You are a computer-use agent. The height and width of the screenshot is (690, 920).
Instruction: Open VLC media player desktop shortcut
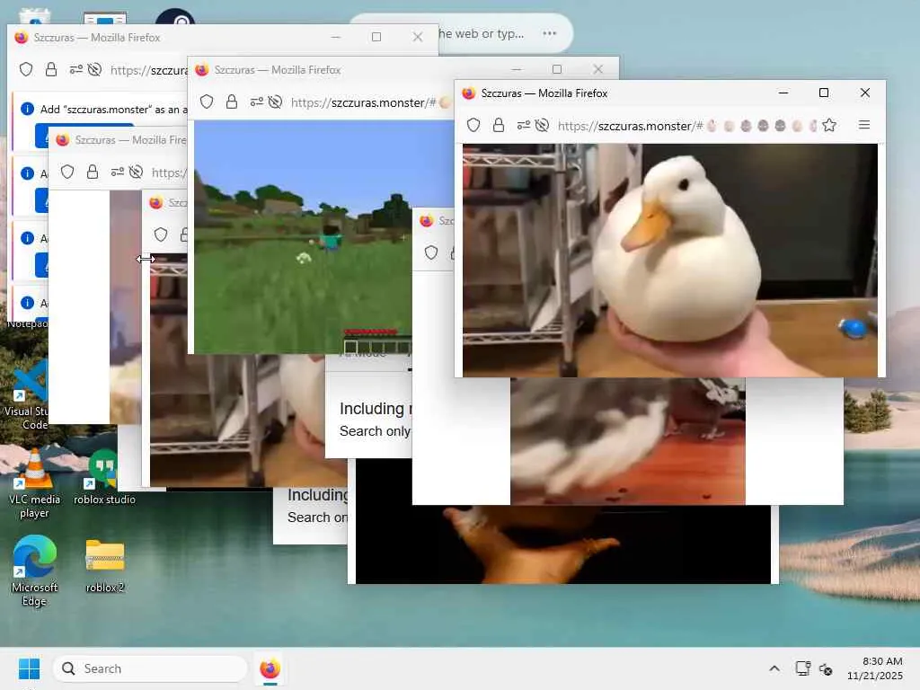click(x=34, y=484)
